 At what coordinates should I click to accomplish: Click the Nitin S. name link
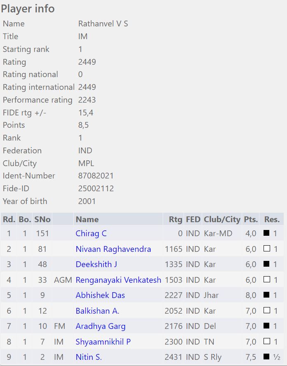89,357
